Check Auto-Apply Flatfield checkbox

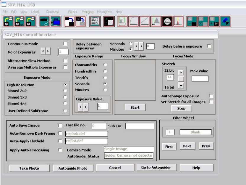[60, 141]
